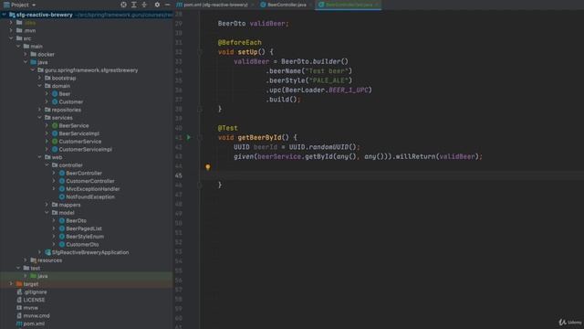Image resolution: width=584 pixels, height=329 pixels.
Task: Click the select opened file target icon
Action: [x=123, y=5]
